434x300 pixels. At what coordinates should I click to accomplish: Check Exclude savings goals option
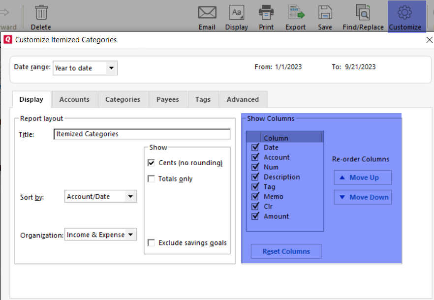152,243
